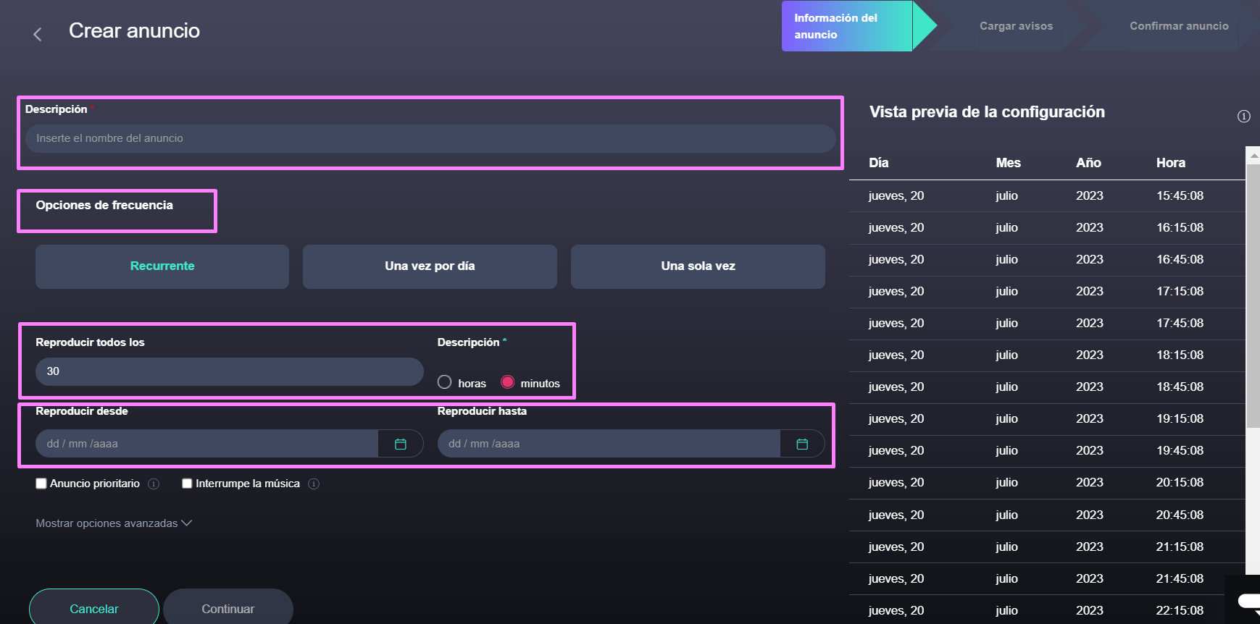Enable the Anuncio prioritario checkbox
The height and width of the screenshot is (624, 1260).
pos(41,484)
